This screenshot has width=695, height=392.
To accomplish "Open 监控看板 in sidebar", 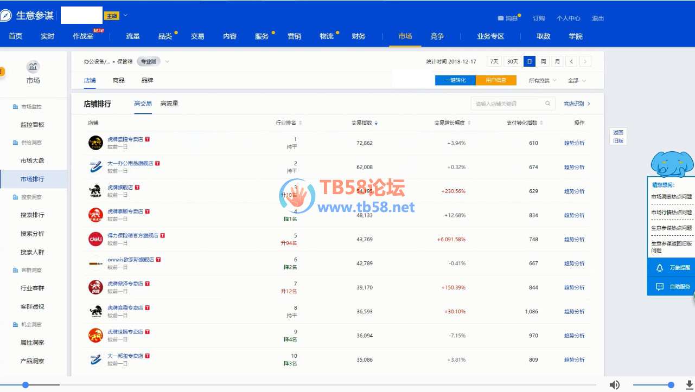I will click(33, 125).
